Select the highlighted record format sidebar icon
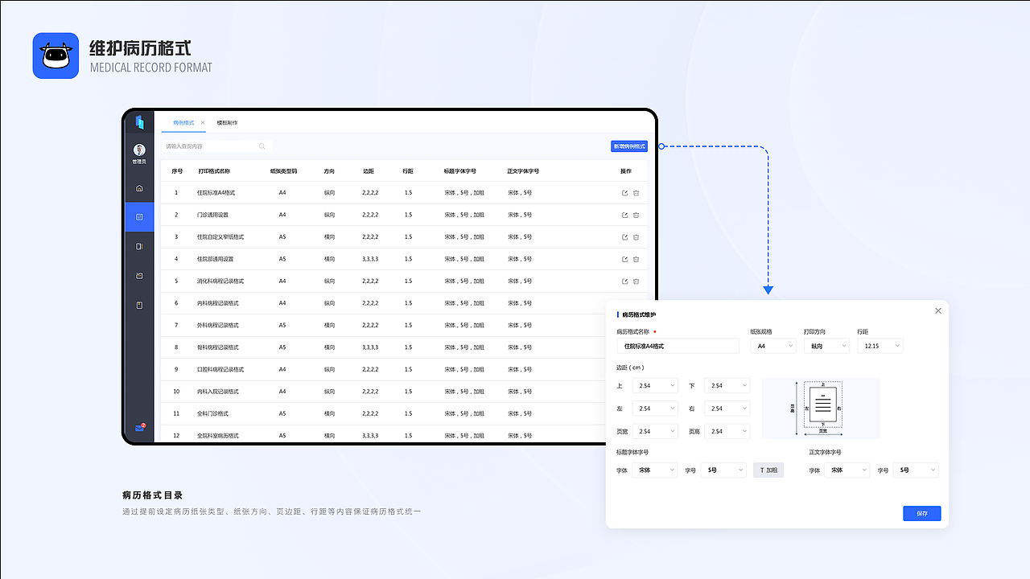The image size is (1030, 579). tap(139, 217)
